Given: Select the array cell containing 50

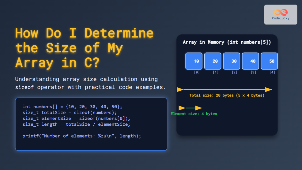Looking at the screenshot, I should (269, 61).
